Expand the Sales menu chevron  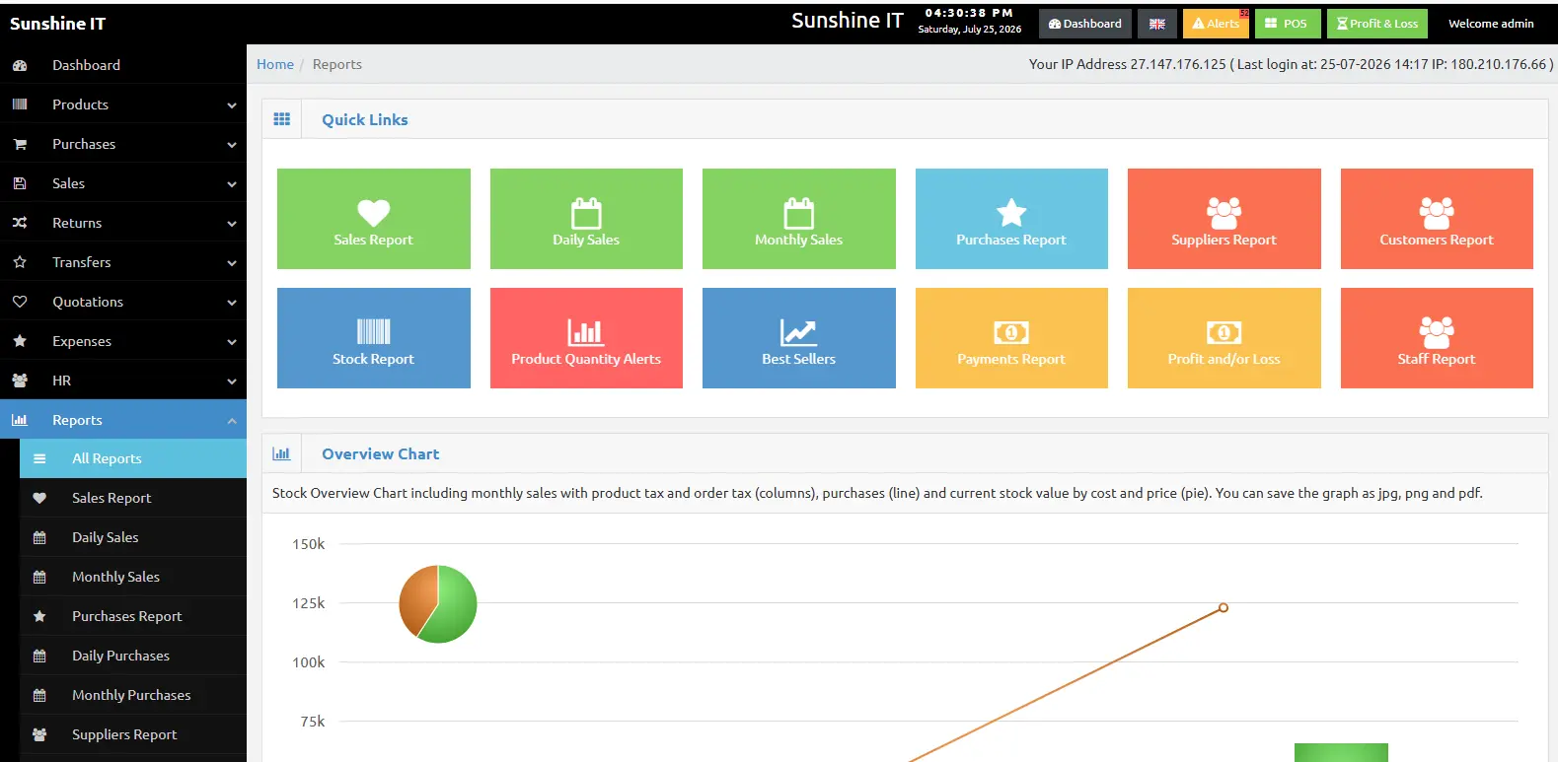tap(232, 184)
